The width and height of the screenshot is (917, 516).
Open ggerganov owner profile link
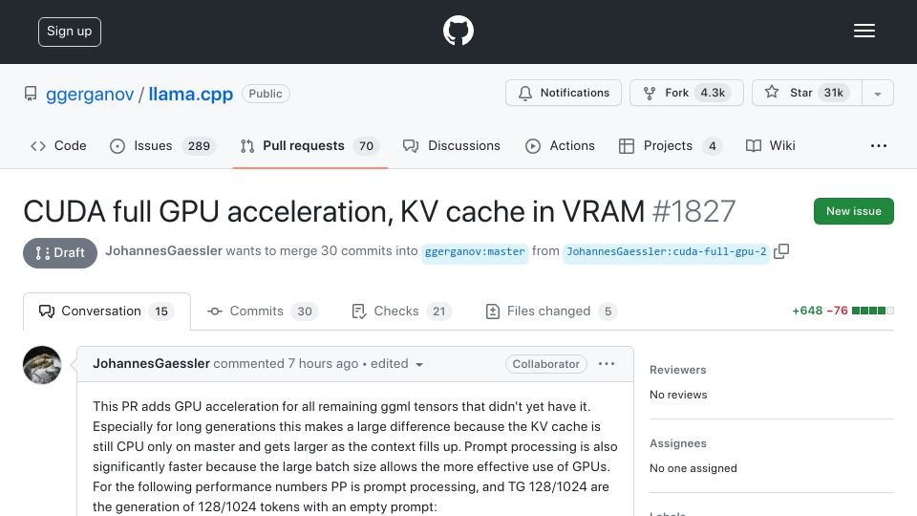90,94
